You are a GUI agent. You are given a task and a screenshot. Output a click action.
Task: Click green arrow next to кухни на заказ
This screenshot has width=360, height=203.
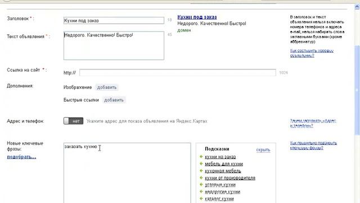coord(201,157)
